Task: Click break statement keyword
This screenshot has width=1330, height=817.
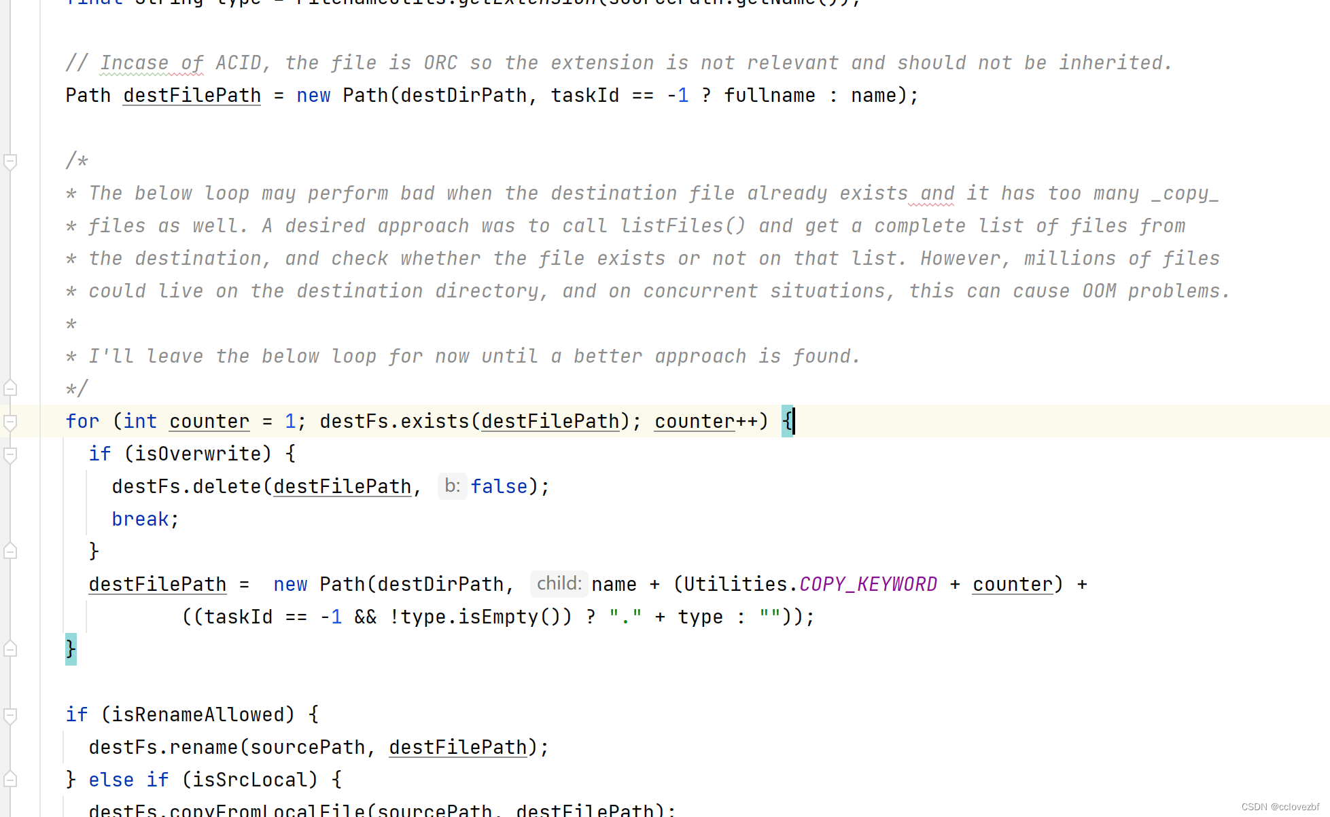Action: (x=139, y=519)
